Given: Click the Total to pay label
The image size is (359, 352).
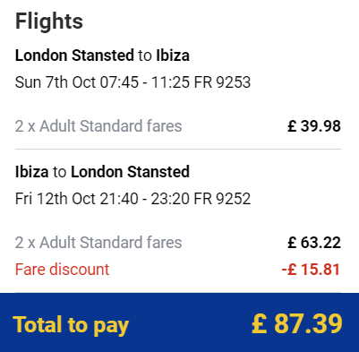Looking at the screenshot, I should point(71,325).
